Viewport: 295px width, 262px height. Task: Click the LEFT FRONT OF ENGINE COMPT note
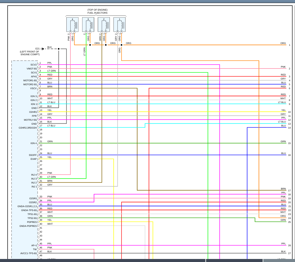30,53
